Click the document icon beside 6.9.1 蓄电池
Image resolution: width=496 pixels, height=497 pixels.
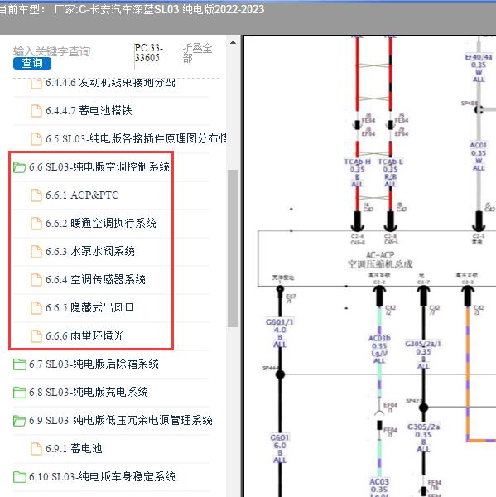(36, 449)
